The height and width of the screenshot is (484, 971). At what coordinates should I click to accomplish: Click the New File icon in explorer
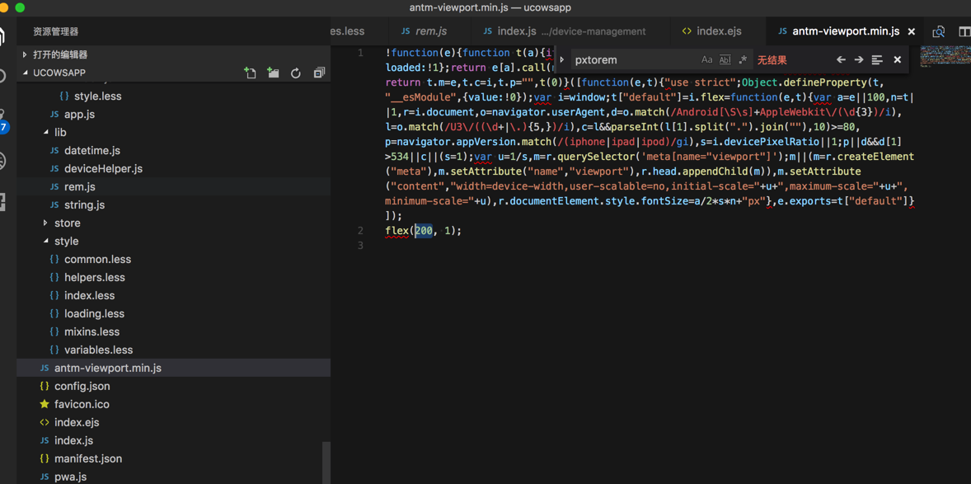pos(250,73)
